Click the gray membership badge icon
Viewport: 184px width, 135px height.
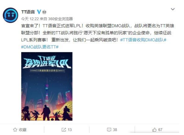[44, 12]
